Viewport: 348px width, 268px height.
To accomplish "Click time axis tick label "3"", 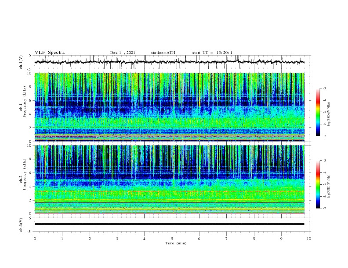I will point(117,239).
